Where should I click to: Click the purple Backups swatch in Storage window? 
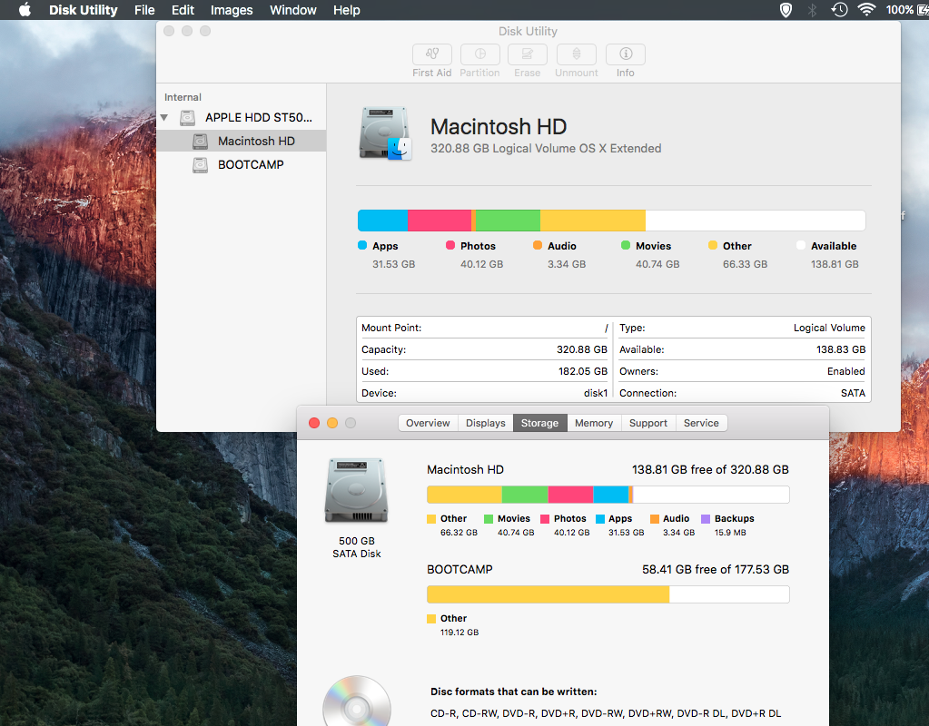coord(705,519)
